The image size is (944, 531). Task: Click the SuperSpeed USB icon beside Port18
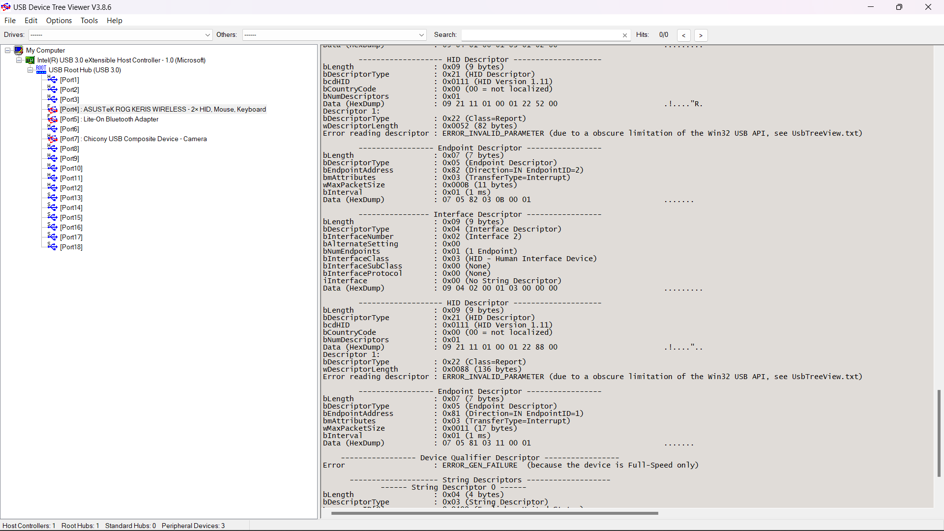tap(52, 246)
